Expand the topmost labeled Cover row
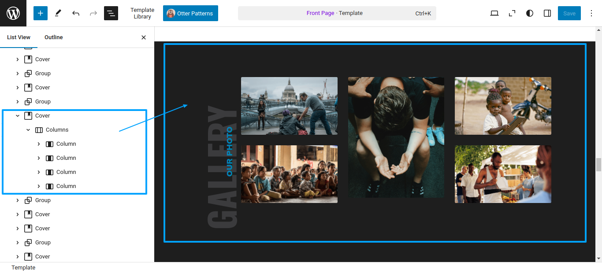Viewport: 602px width, 273px height. tap(18, 59)
